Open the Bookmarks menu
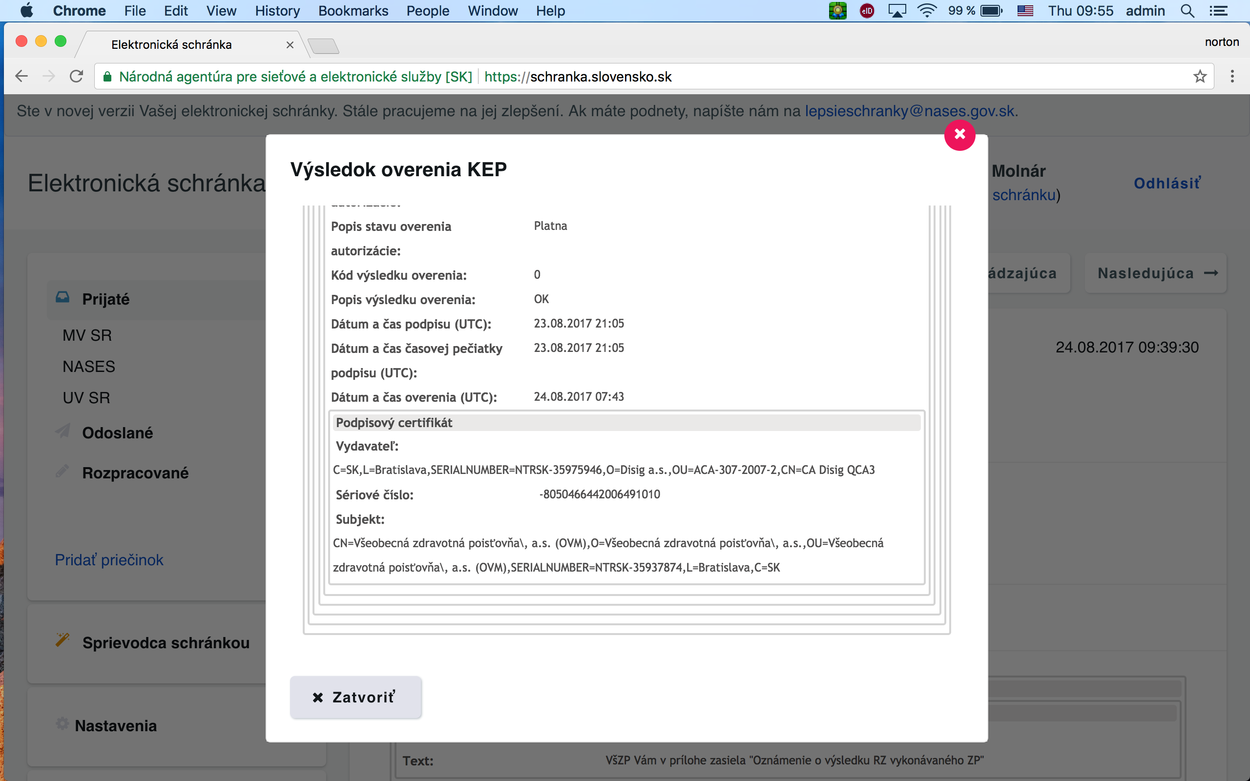Viewport: 1250px width, 781px height. [353, 11]
